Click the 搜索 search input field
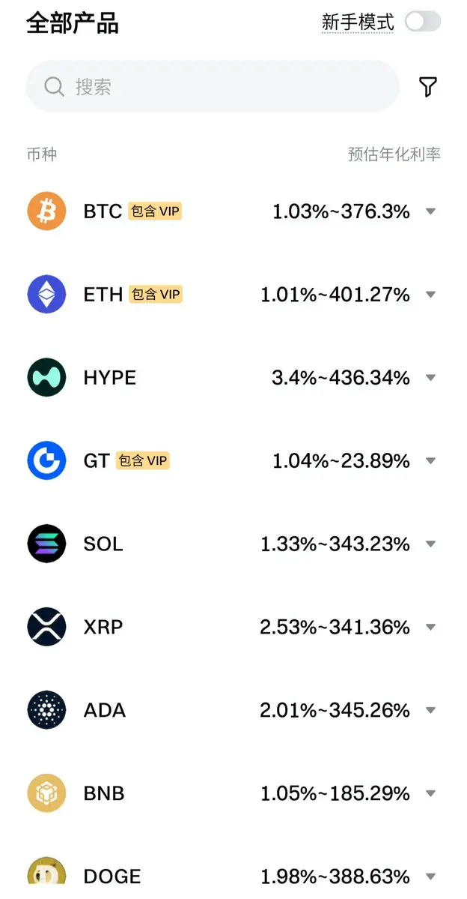Image resolution: width=467 pixels, height=899 pixels. [213, 86]
